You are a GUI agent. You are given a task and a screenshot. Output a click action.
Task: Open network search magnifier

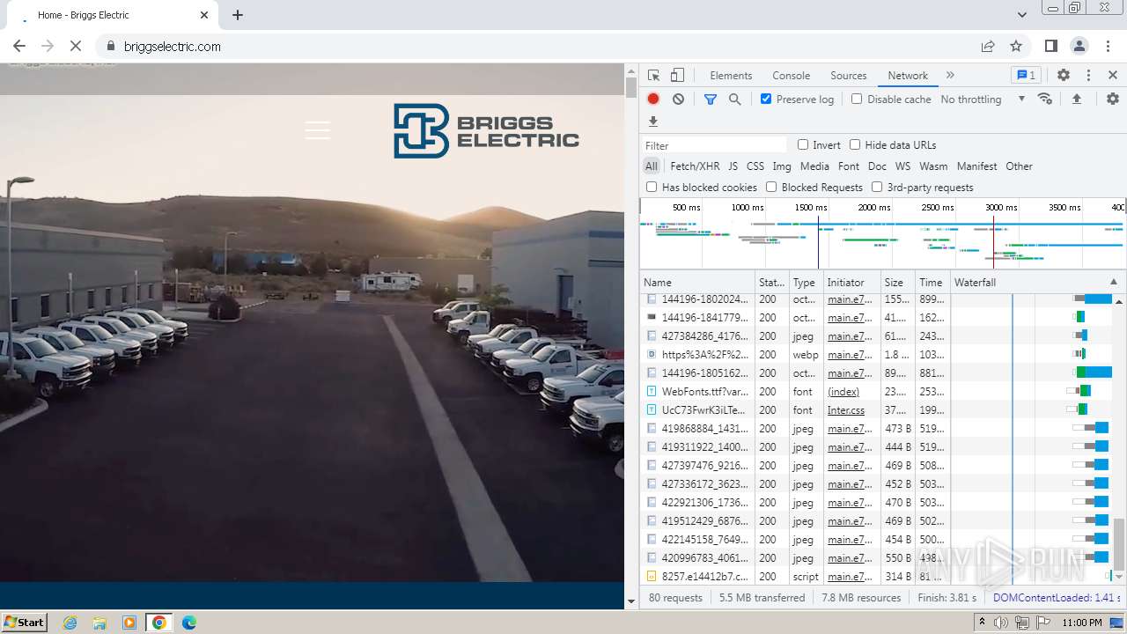[x=735, y=100]
